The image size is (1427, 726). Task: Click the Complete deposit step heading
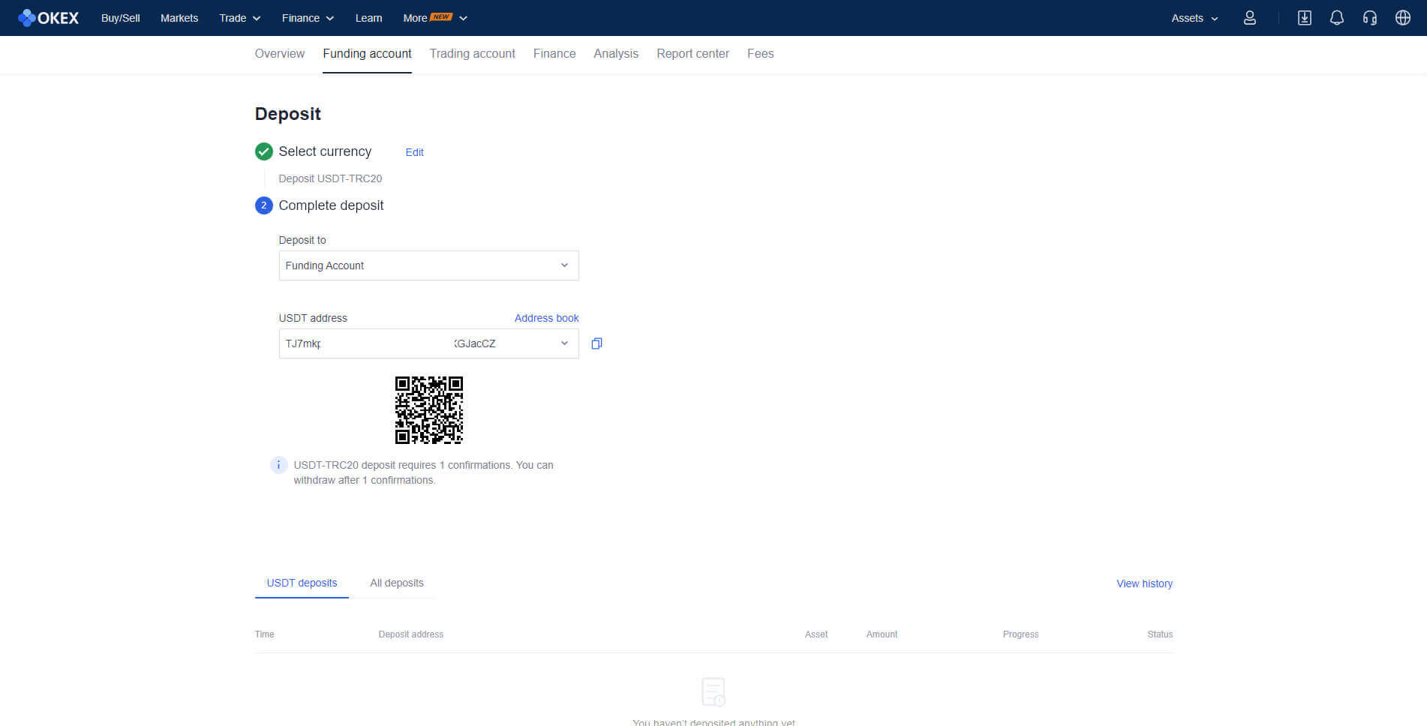(x=331, y=205)
